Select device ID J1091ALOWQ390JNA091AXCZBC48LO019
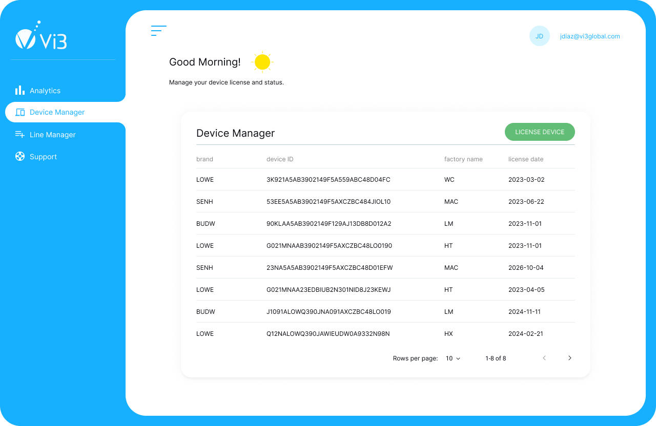656x426 pixels. tap(329, 312)
